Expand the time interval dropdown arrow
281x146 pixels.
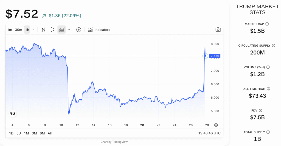click(x=33, y=30)
